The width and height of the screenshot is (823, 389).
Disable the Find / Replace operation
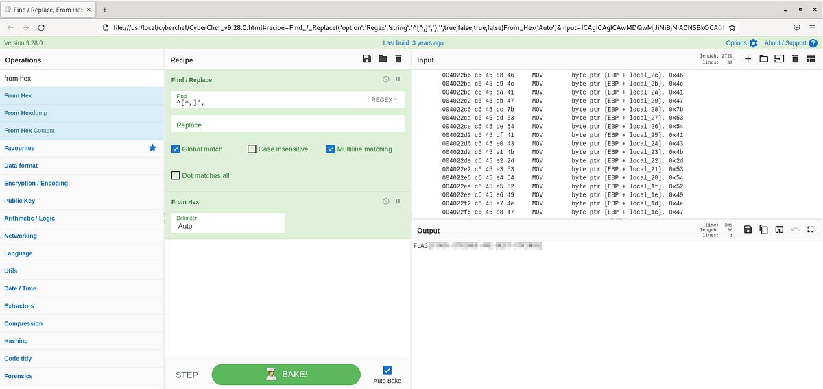(x=386, y=79)
